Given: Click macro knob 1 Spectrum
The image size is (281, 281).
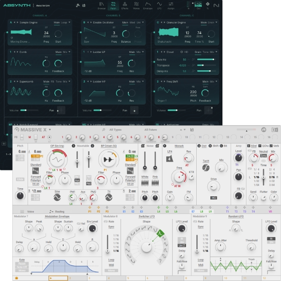Looking at the screenshot, I should 68,137.
